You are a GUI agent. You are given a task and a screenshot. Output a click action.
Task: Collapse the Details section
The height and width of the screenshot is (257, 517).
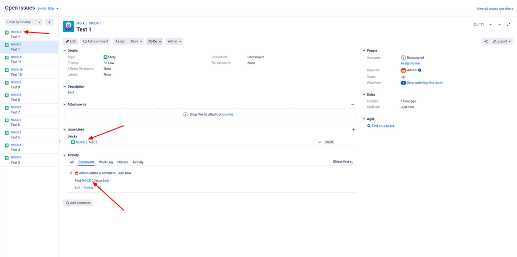pos(65,51)
